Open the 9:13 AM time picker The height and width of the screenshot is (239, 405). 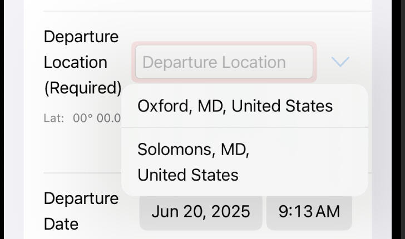click(309, 212)
